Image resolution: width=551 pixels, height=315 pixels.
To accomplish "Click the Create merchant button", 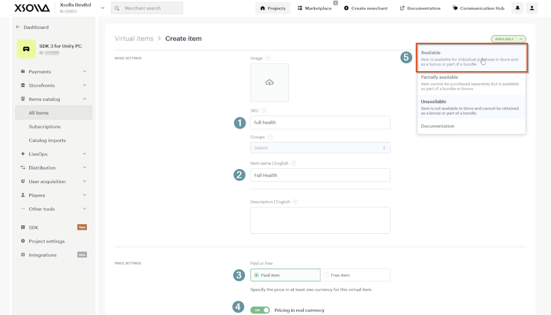I will tap(366, 8).
